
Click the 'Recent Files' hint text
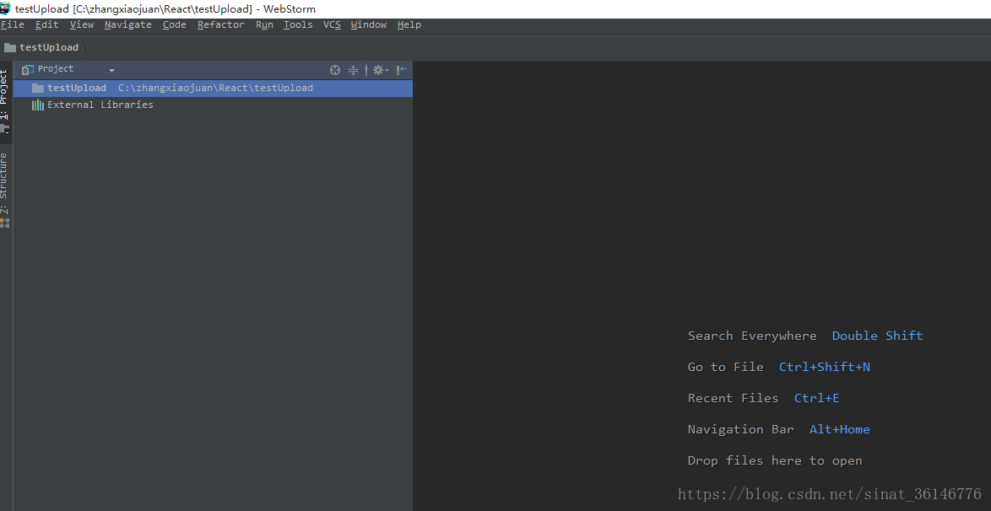[734, 398]
